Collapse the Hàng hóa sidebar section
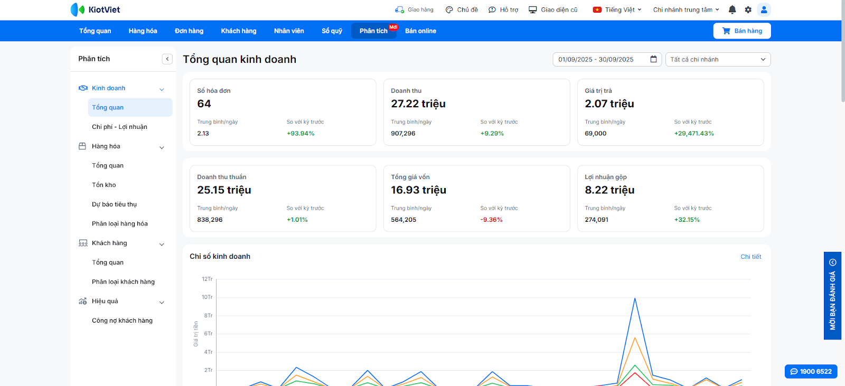This screenshot has width=845, height=386. 162,147
